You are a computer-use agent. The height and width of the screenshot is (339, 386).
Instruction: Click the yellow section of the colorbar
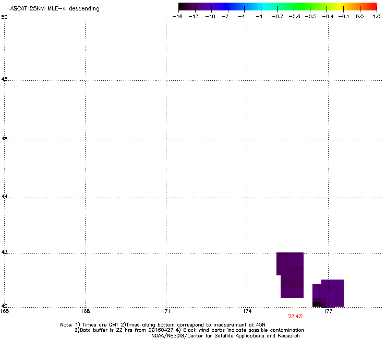[341, 6]
